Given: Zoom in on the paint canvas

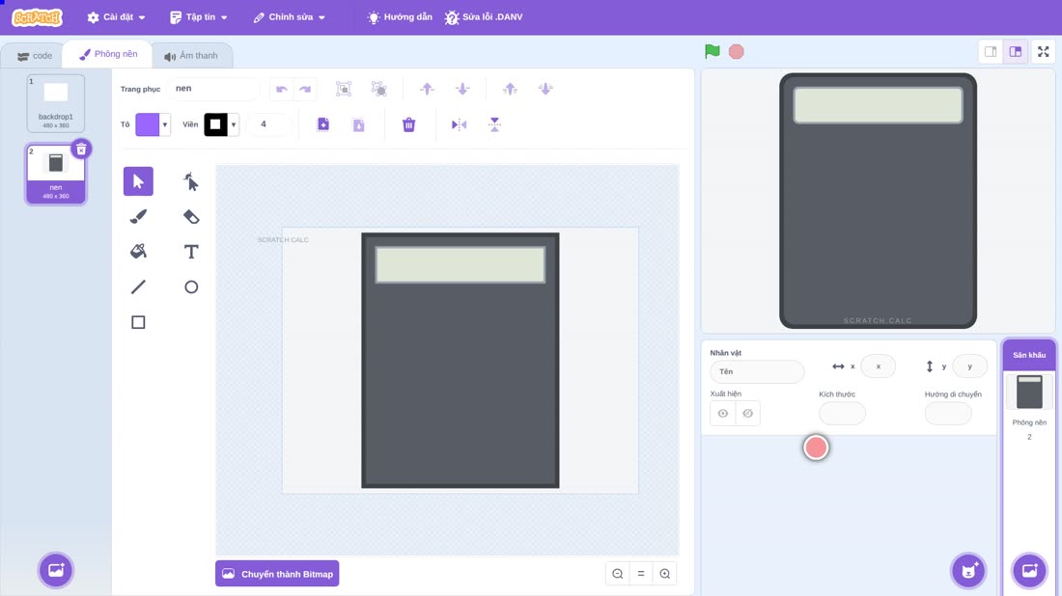Looking at the screenshot, I should pyautogui.click(x=665, y=574).
